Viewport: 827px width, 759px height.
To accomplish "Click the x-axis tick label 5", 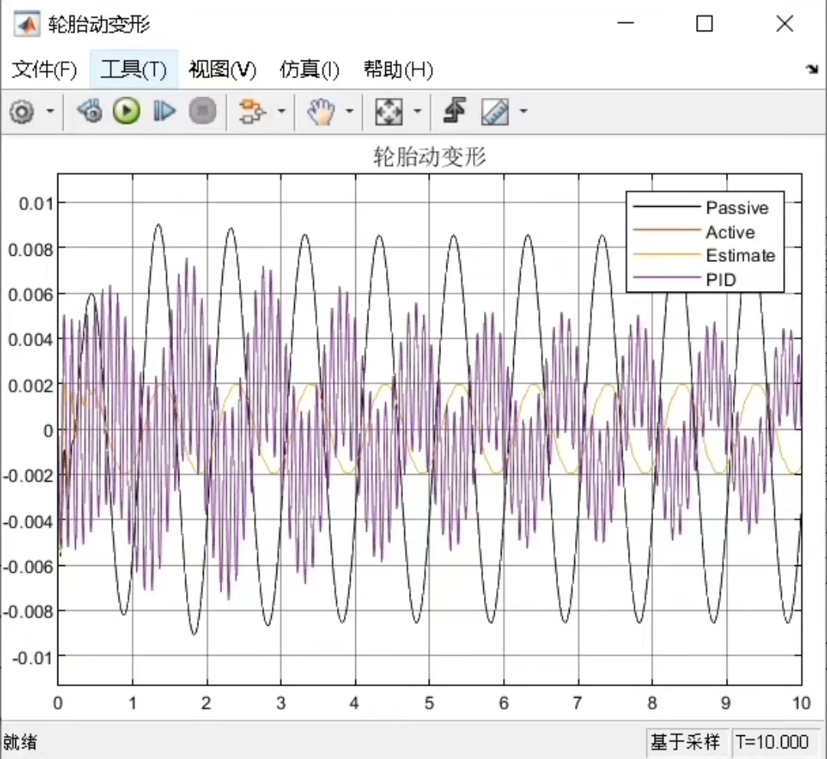I will [x=429, y=702].
